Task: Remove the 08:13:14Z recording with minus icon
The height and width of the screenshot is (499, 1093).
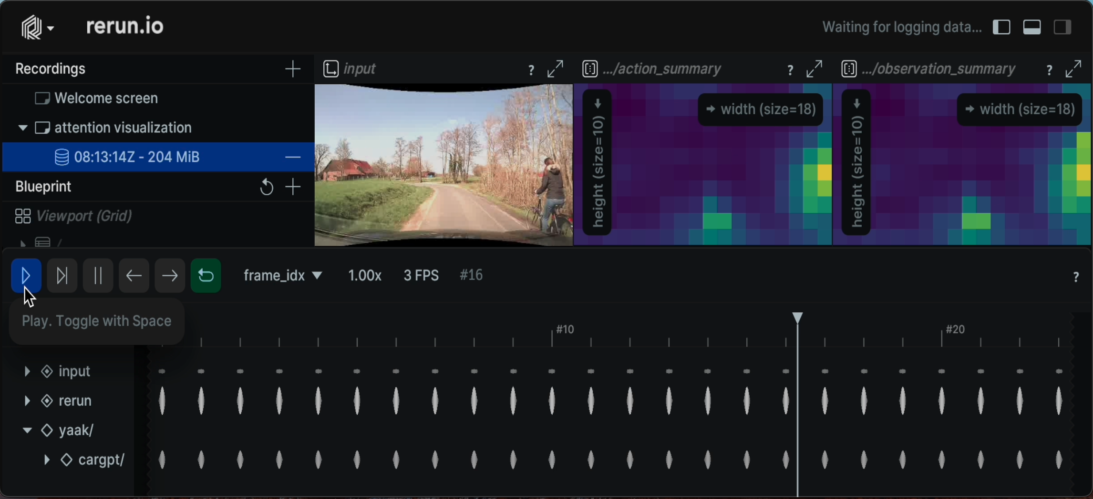Action: 293,157
